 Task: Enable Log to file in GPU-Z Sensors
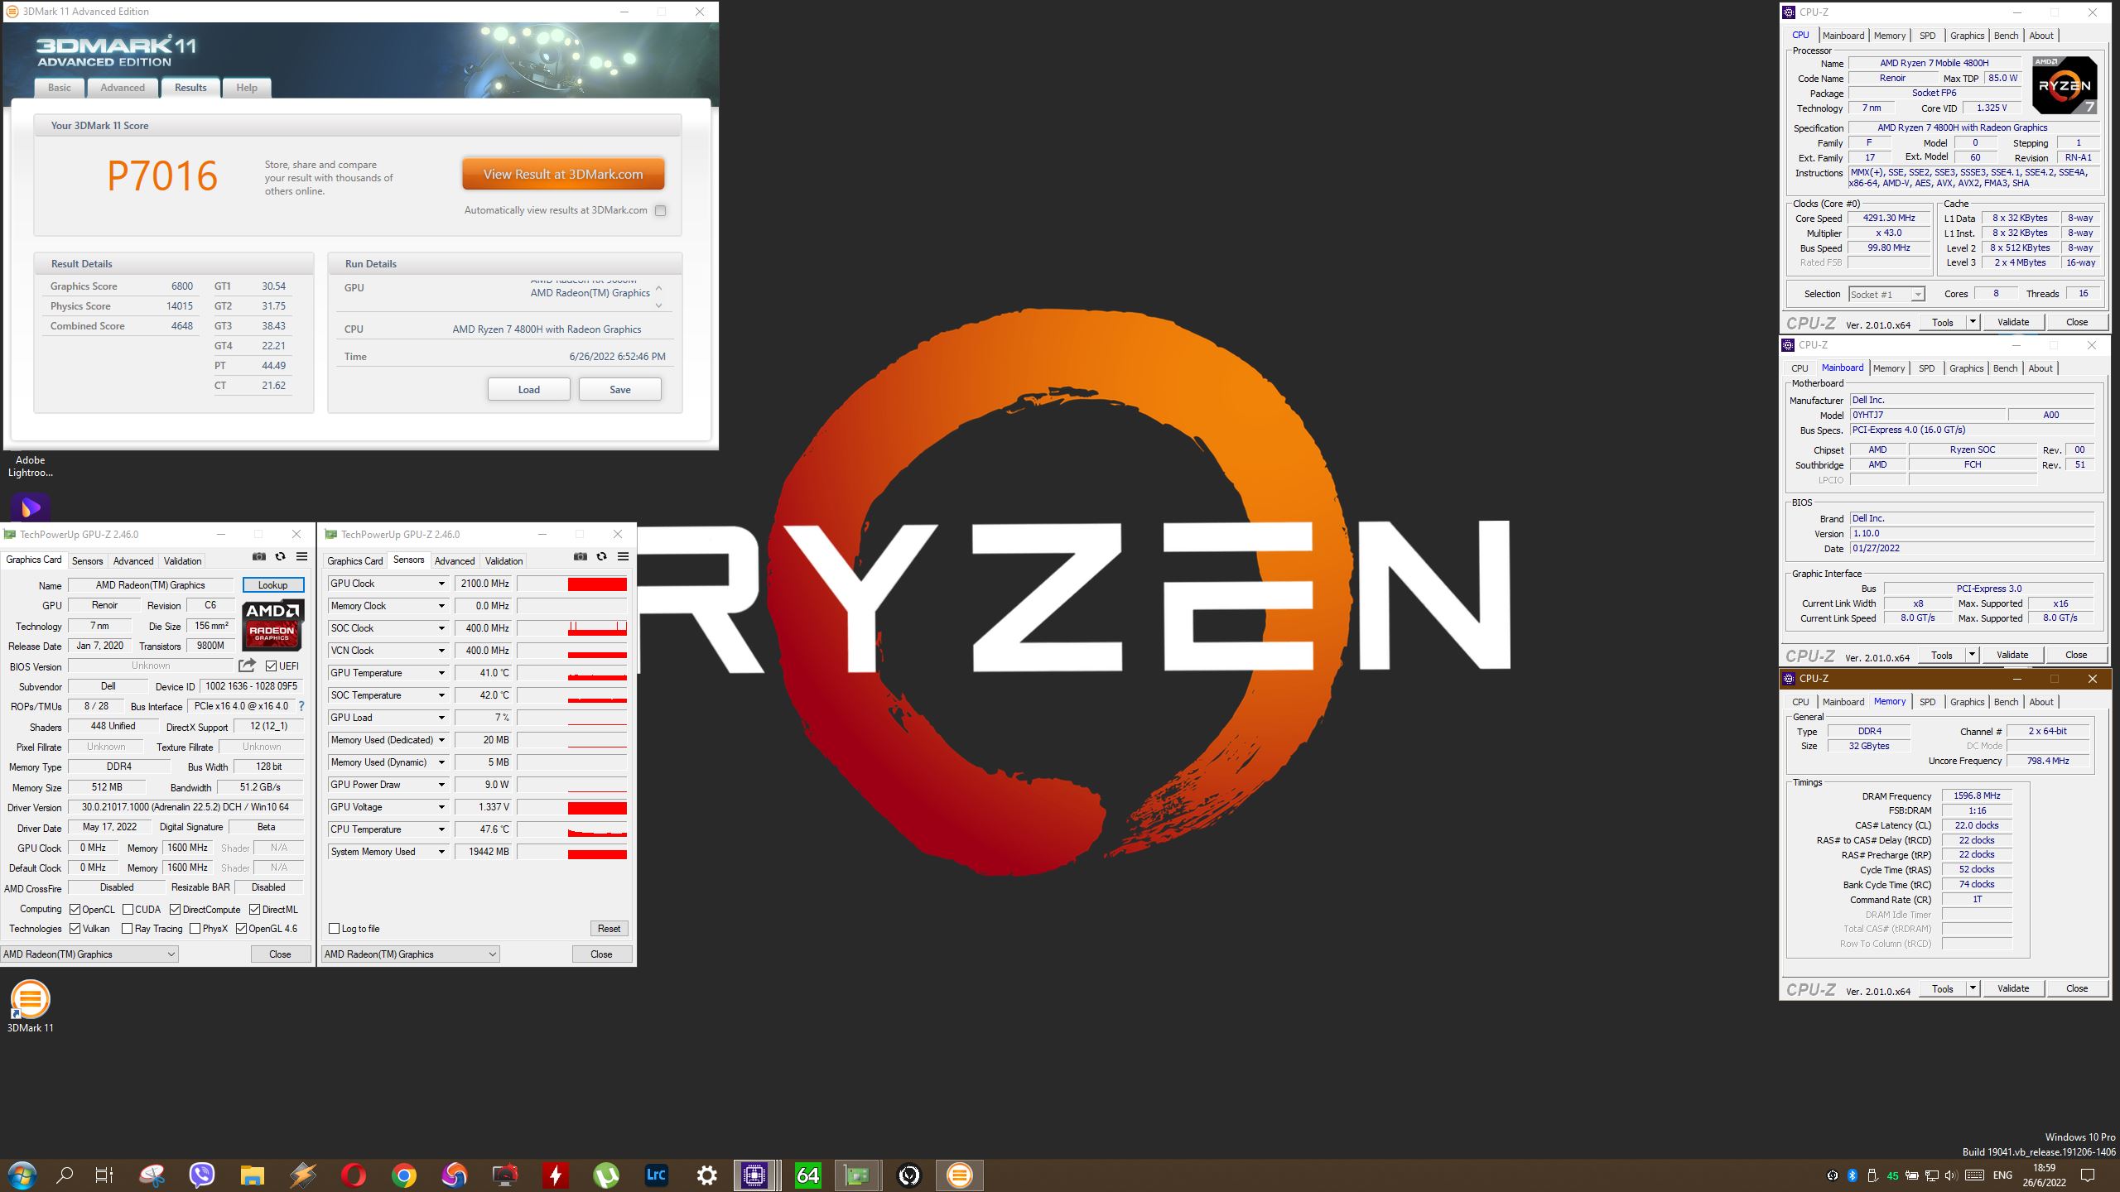[335, 928]
